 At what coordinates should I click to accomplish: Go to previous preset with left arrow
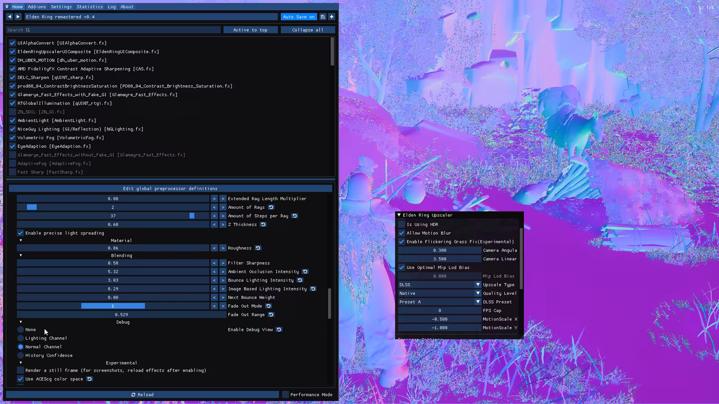(9, 17)
